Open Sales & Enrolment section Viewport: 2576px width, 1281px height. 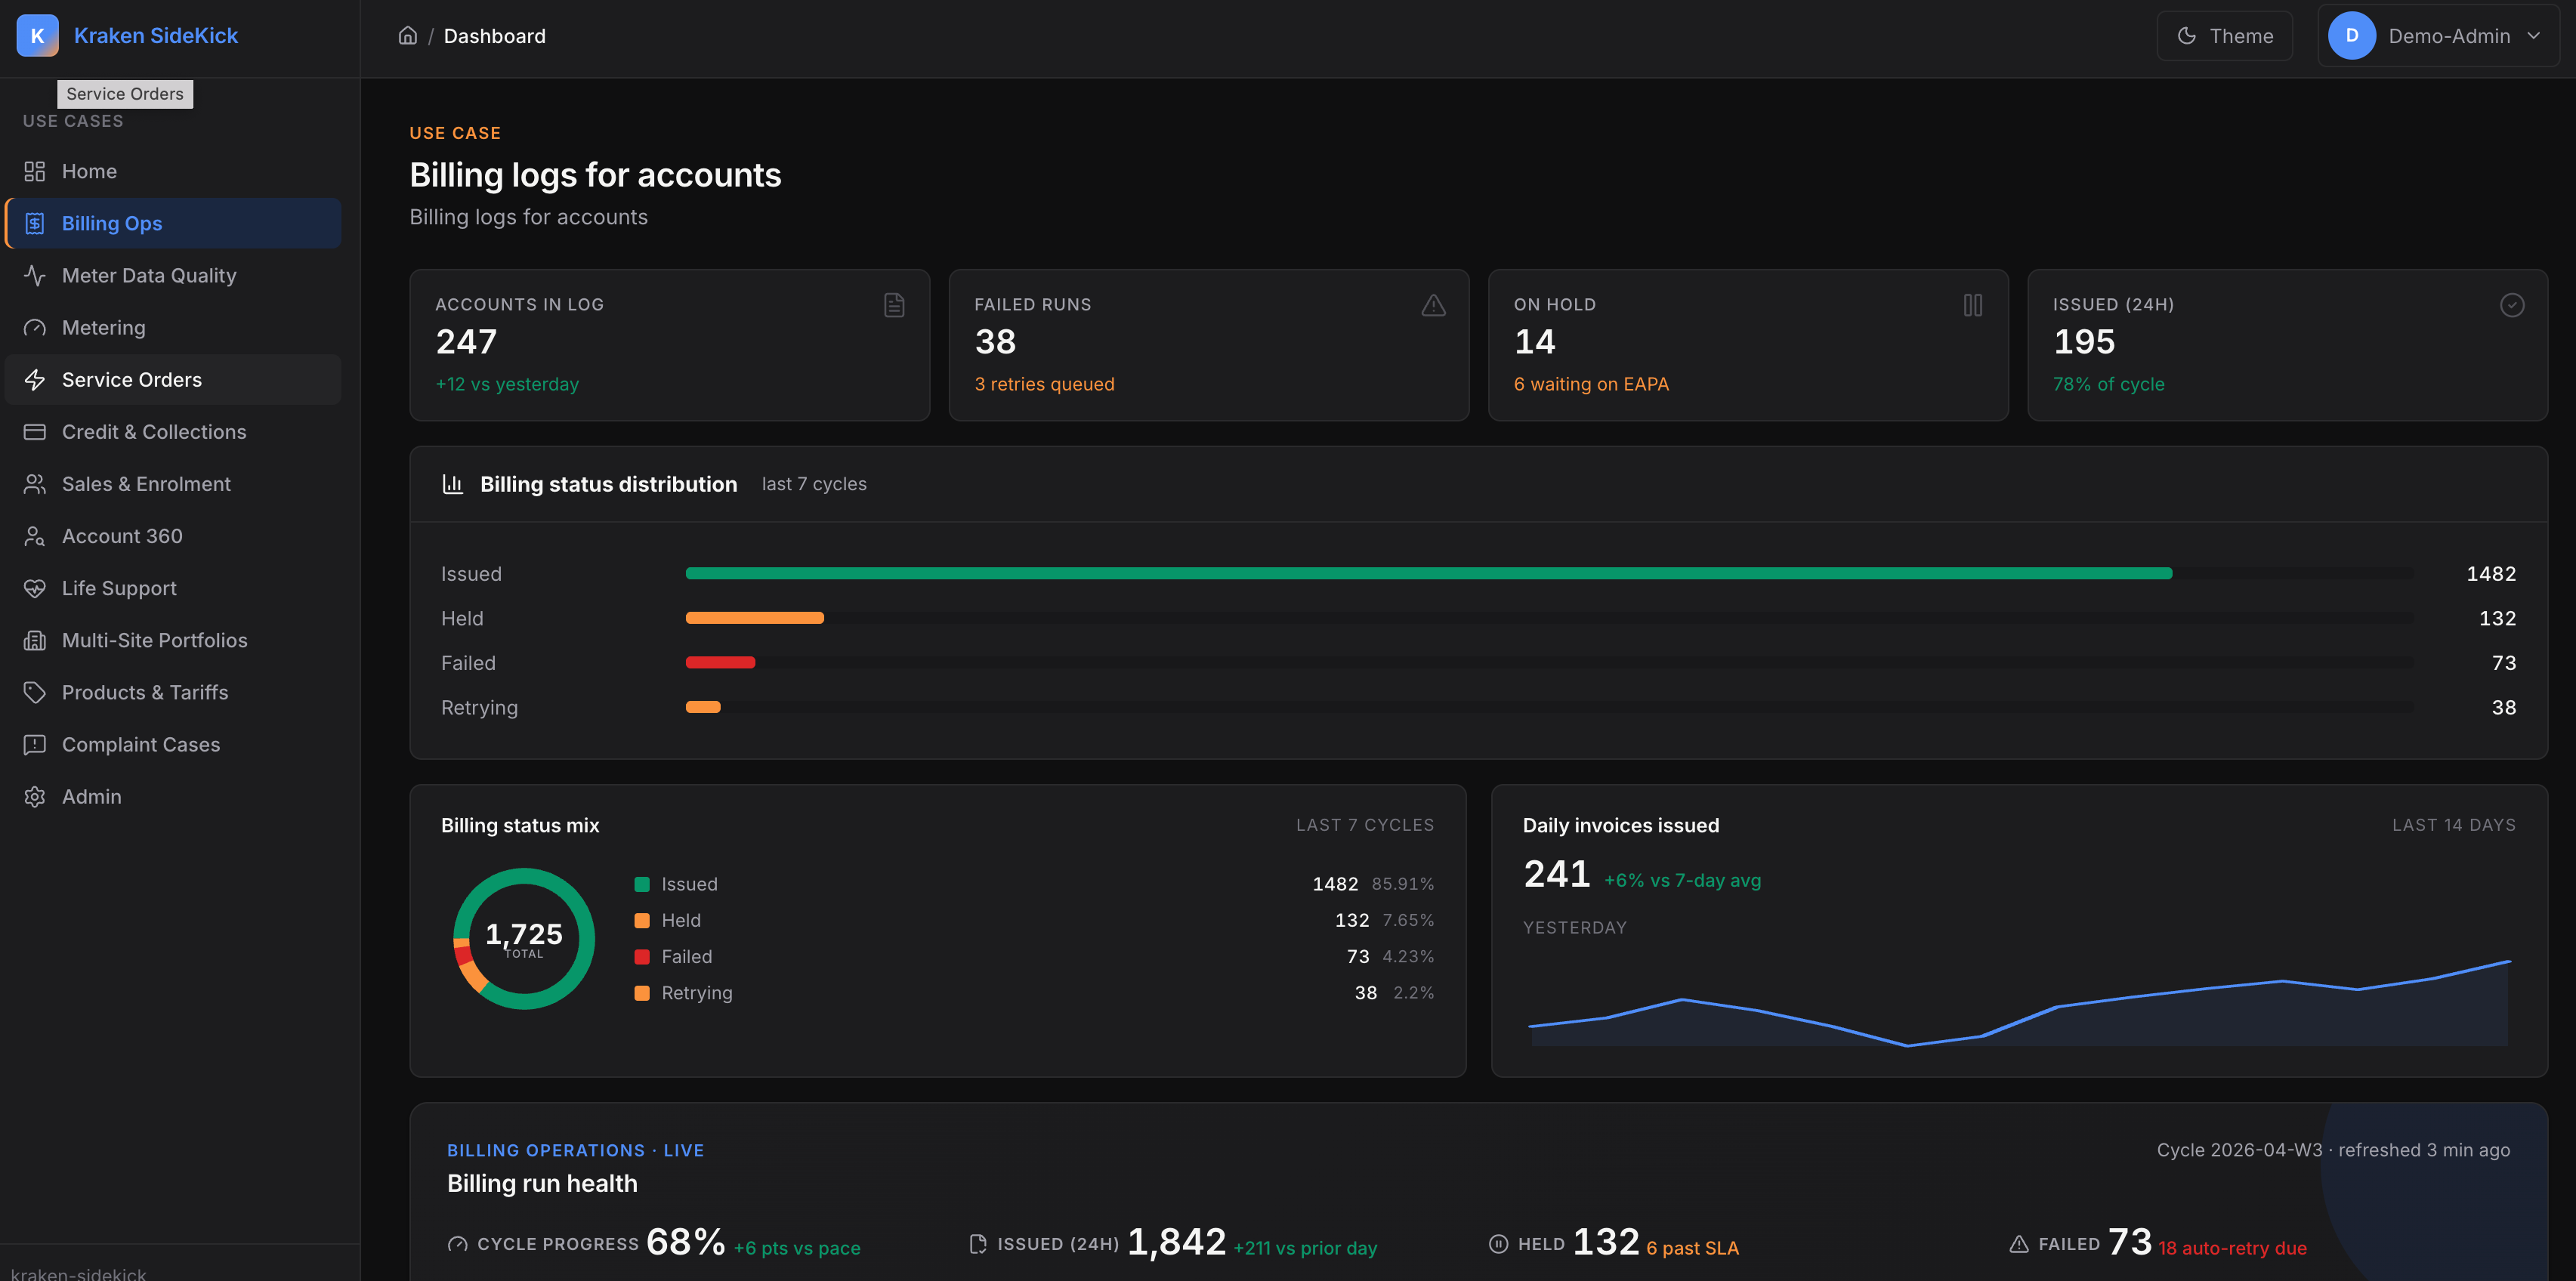tap(173, 483)
